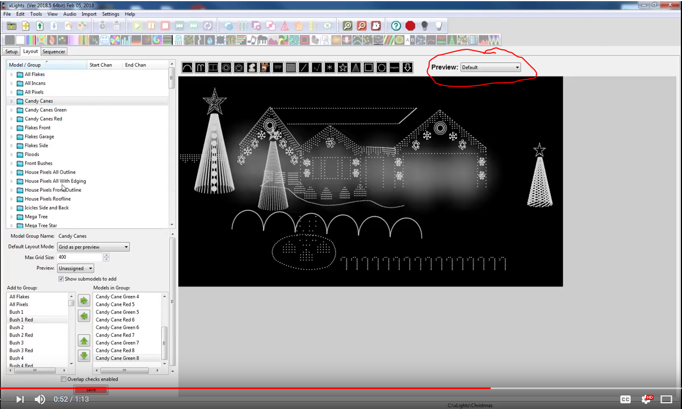Screen dimensions: 682x409
Task: Open the Tools menu
Action: [x=36, y=14]
